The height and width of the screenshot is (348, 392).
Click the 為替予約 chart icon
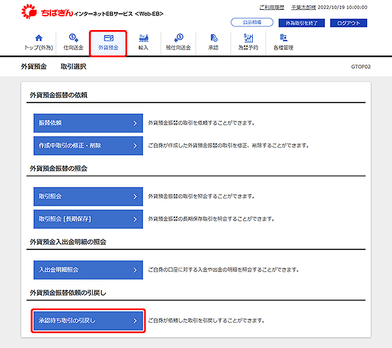coord(248,38)
